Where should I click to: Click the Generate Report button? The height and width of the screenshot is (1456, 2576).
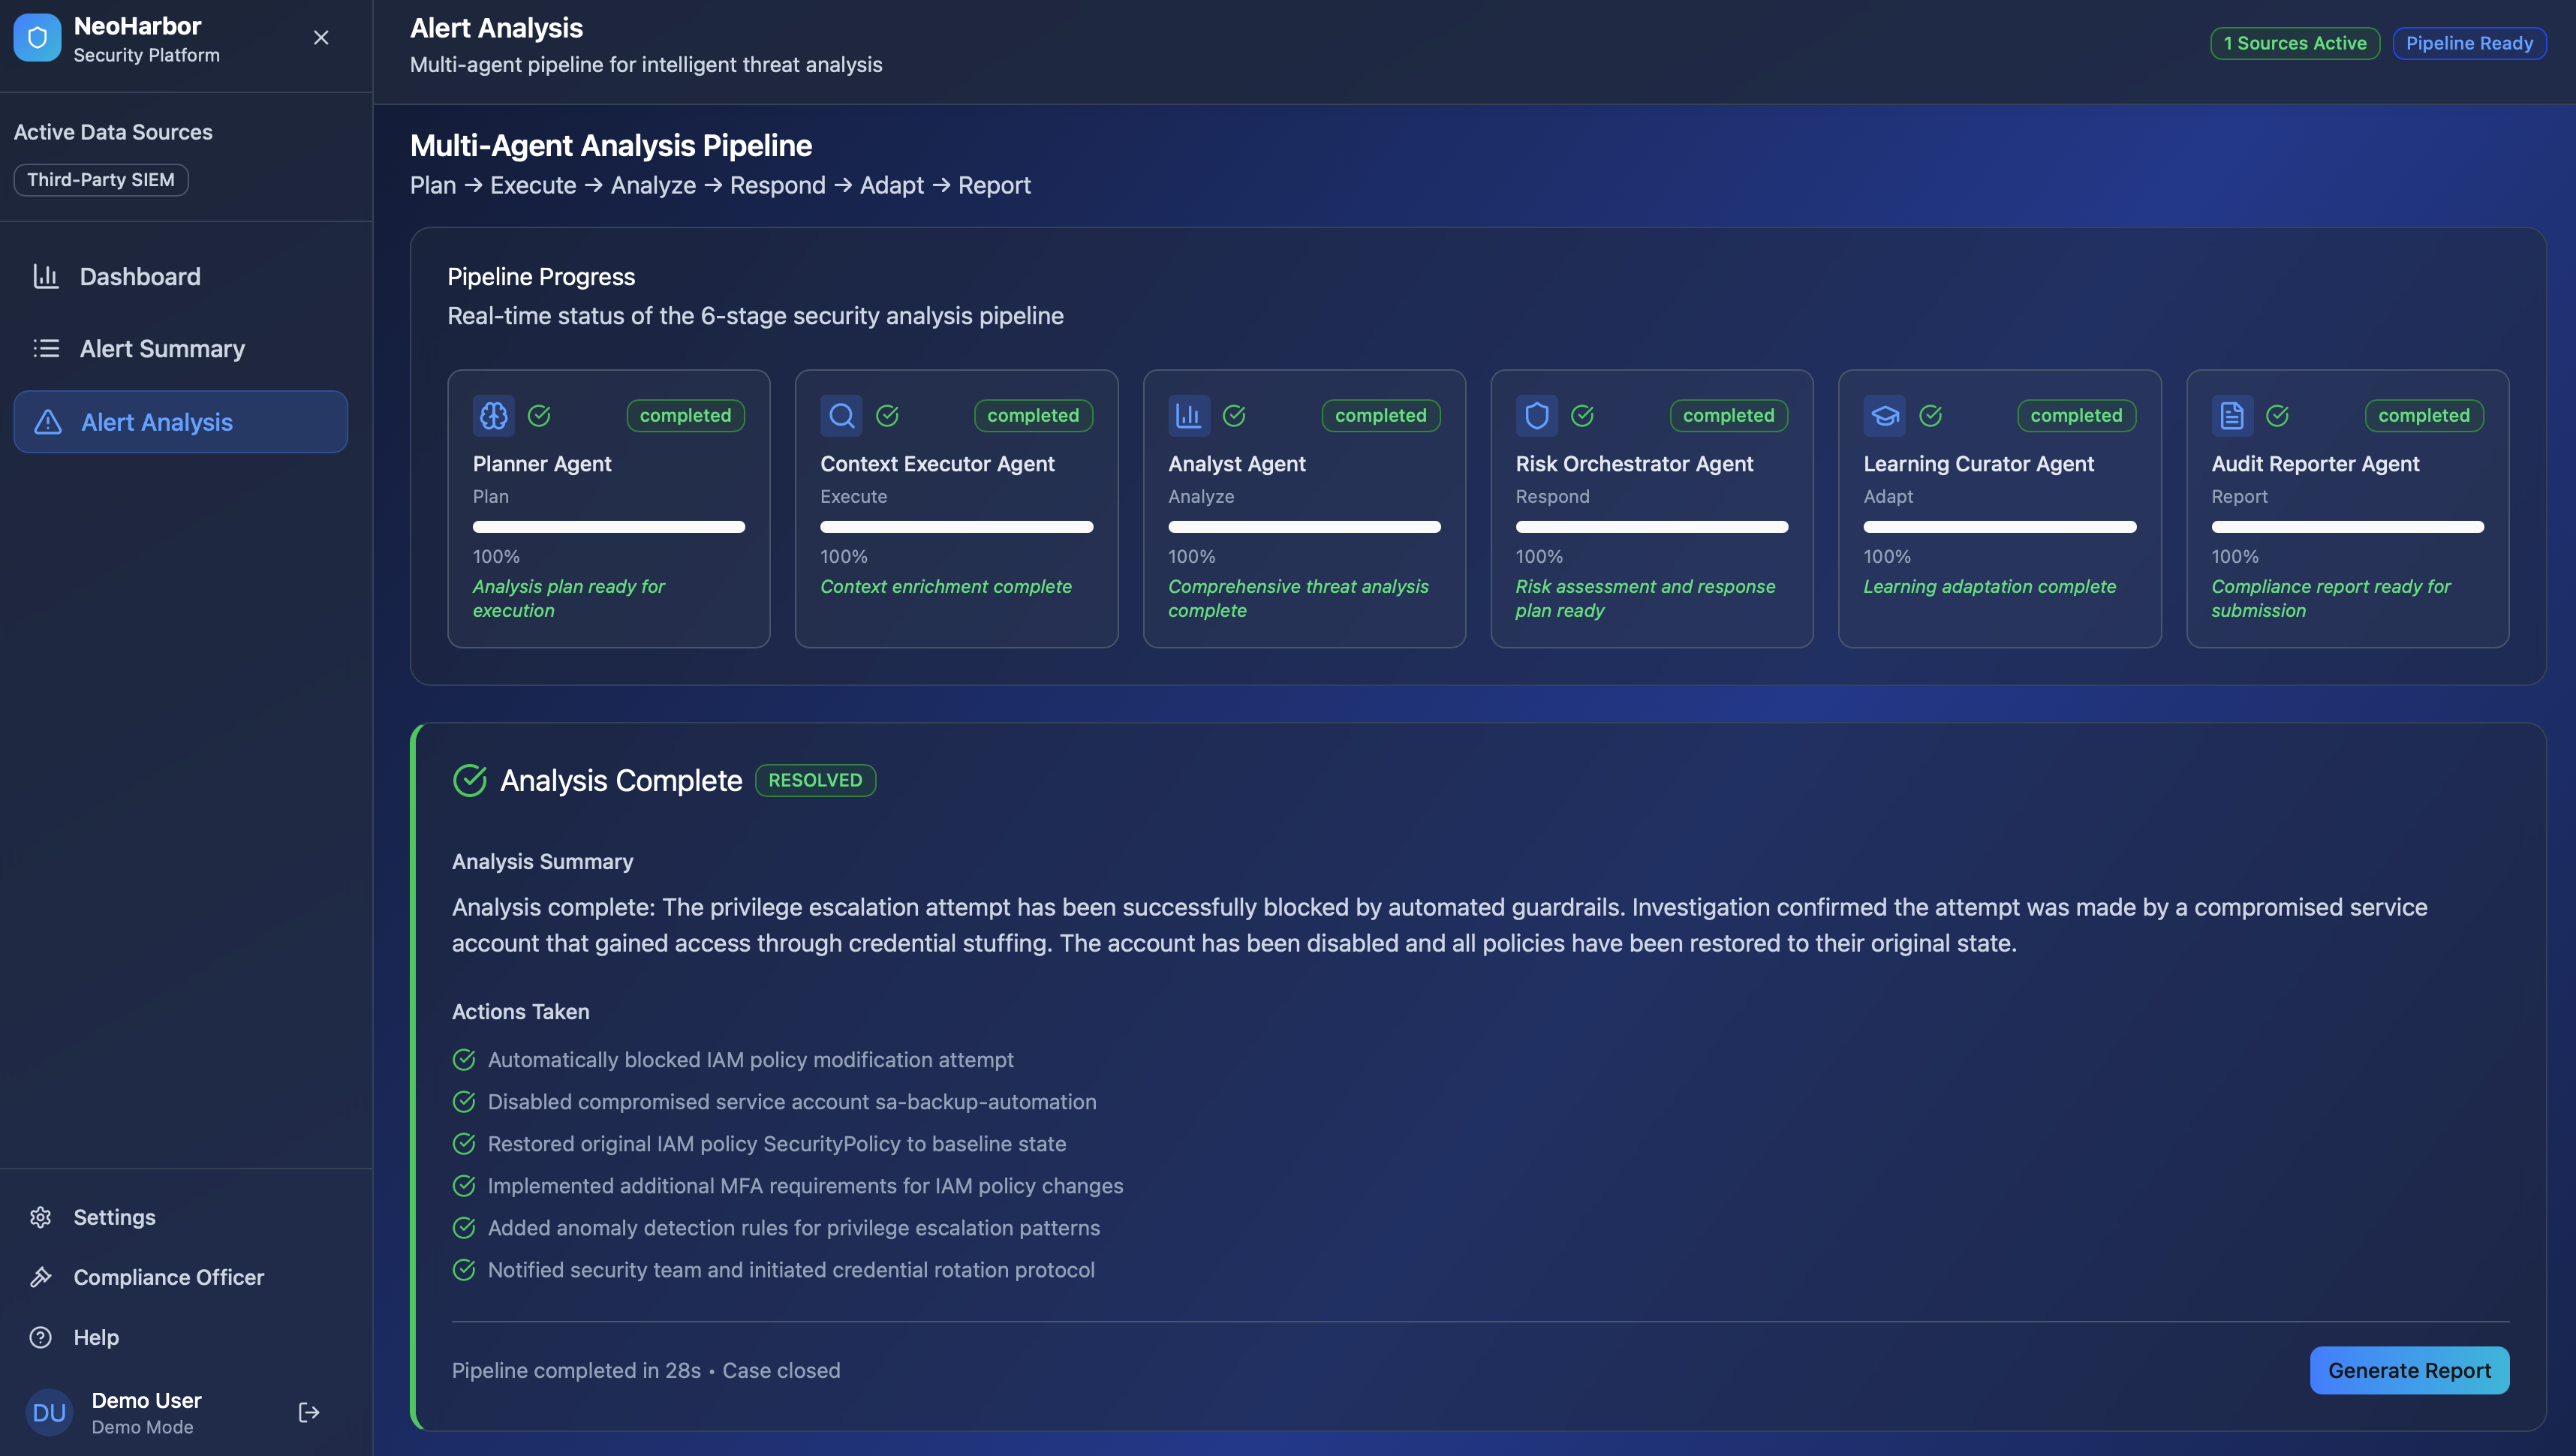[x=2408, y=1370]
